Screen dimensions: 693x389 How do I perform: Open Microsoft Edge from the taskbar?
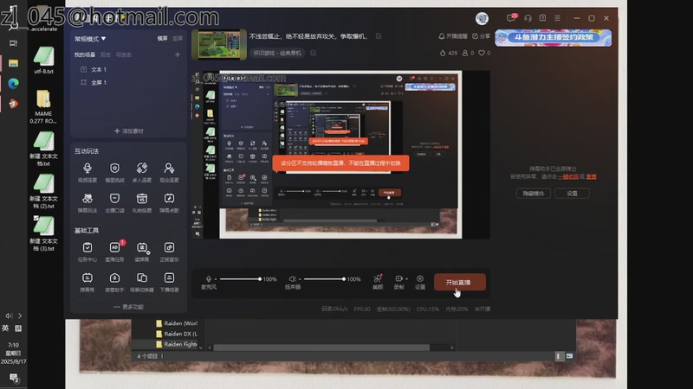(x=13, y=83)
